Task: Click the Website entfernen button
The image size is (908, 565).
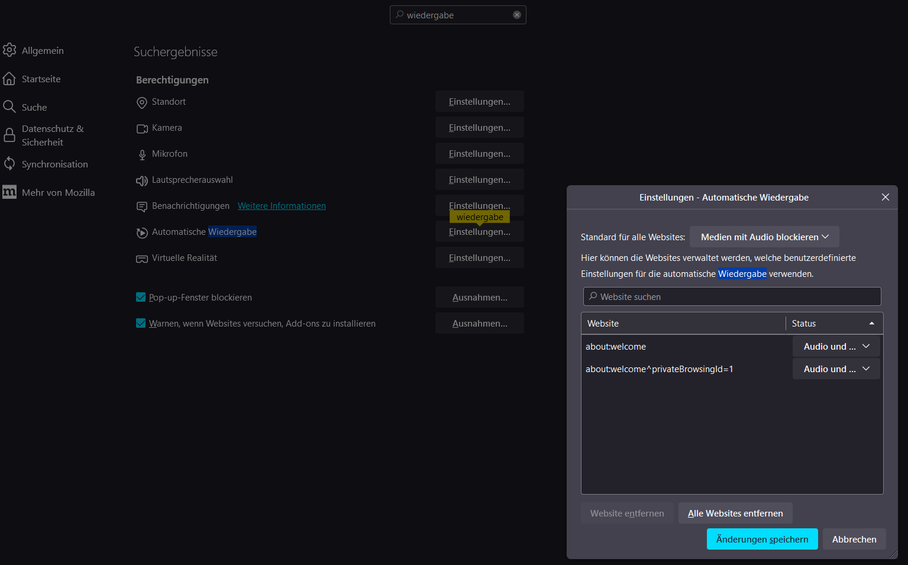Action: [x=627, y=513]
